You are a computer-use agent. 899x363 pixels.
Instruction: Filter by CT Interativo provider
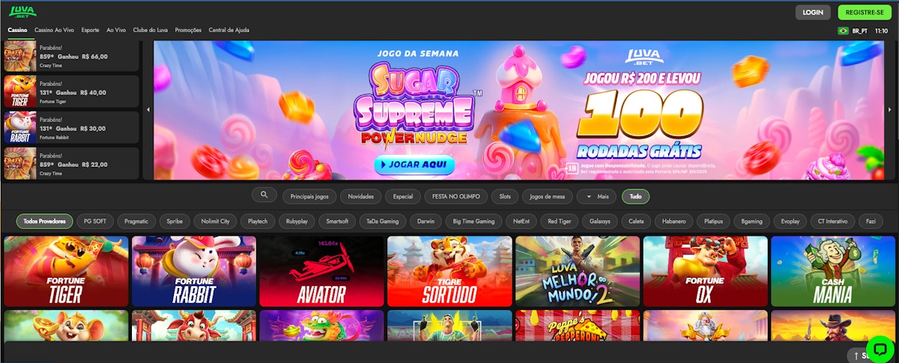[833, 222]
